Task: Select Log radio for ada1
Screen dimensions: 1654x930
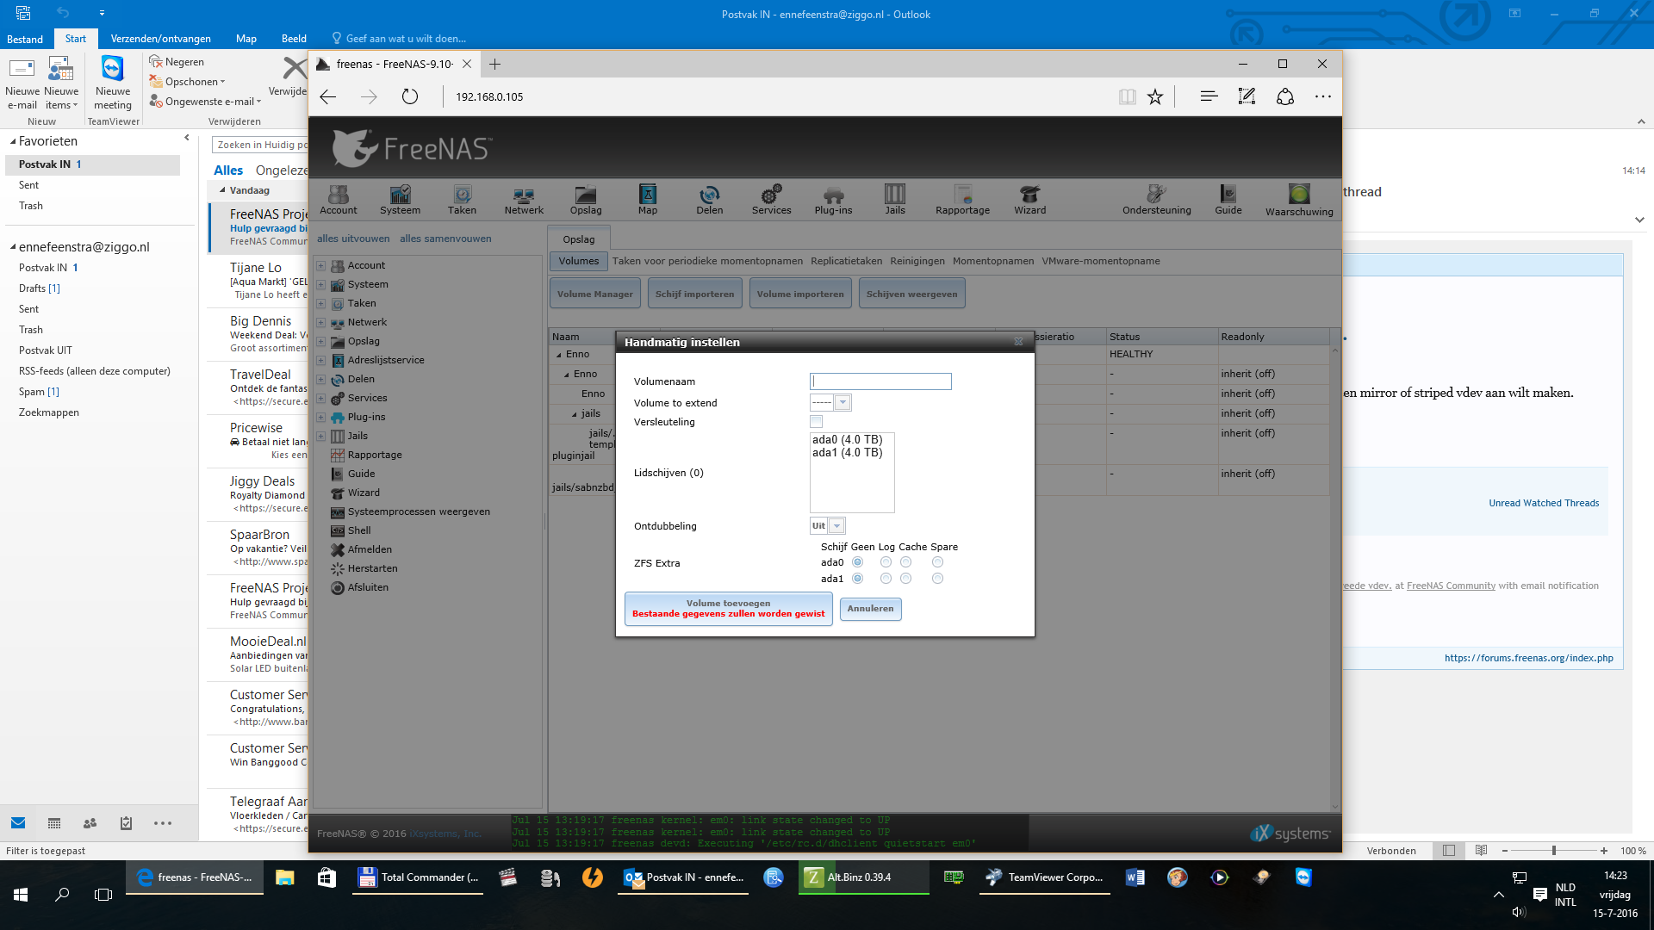Action: pos(886,579)
